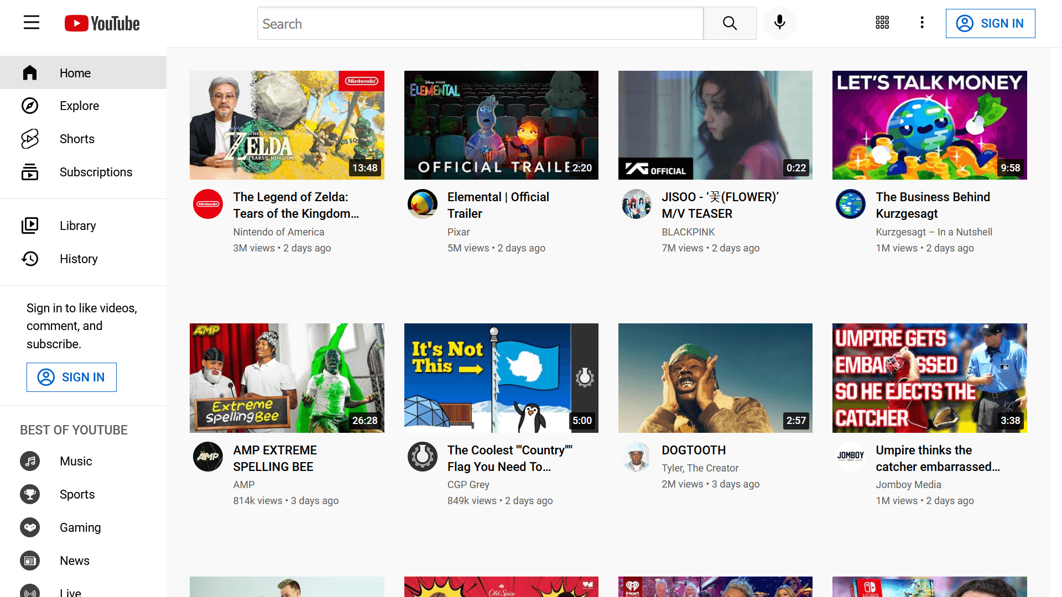Play the It's Not This flag thumbnail
Image resolution: width=1062 pixels, height=597 pixels.
pos(501,378)
